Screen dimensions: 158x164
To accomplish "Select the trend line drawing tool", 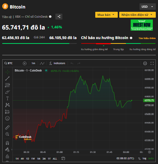I will 7,78.
